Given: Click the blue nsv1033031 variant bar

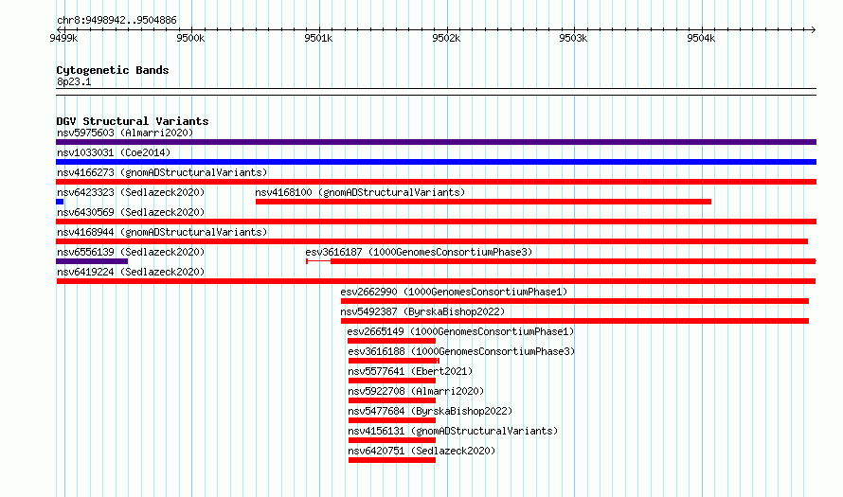Looking at the screenshot, I should click(x=436, y=162).
